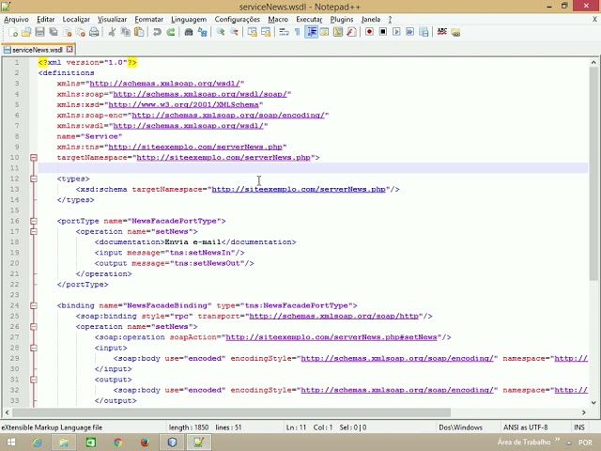Open the Localizar menu
This screenshot has height=451, width=601.
(76, 19)
